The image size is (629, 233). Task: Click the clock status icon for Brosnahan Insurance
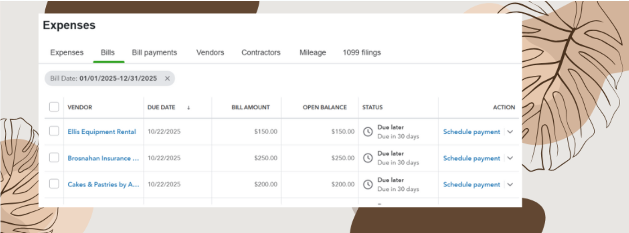367,158
